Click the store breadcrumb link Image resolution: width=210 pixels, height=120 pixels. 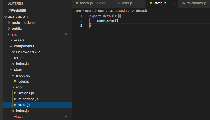coord(89,11)
